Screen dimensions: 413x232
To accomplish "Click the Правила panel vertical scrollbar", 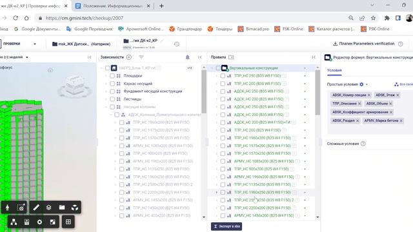I will (x=317, y=93).
